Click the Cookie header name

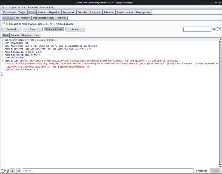pyautogui.click(x=8, y=61)
